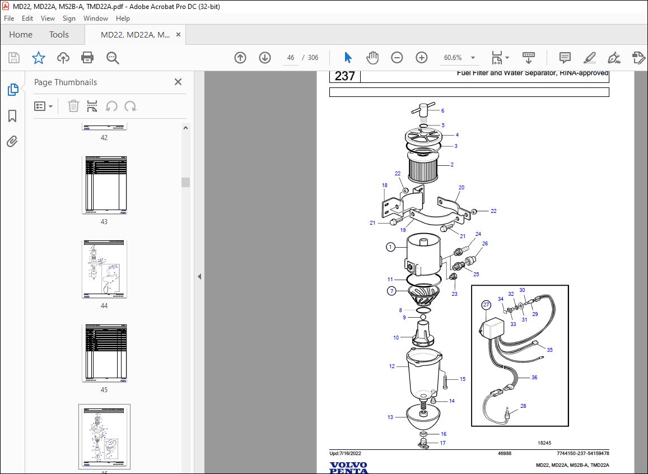Click the scrolling mode keyboard icon

tap(529, 58)
